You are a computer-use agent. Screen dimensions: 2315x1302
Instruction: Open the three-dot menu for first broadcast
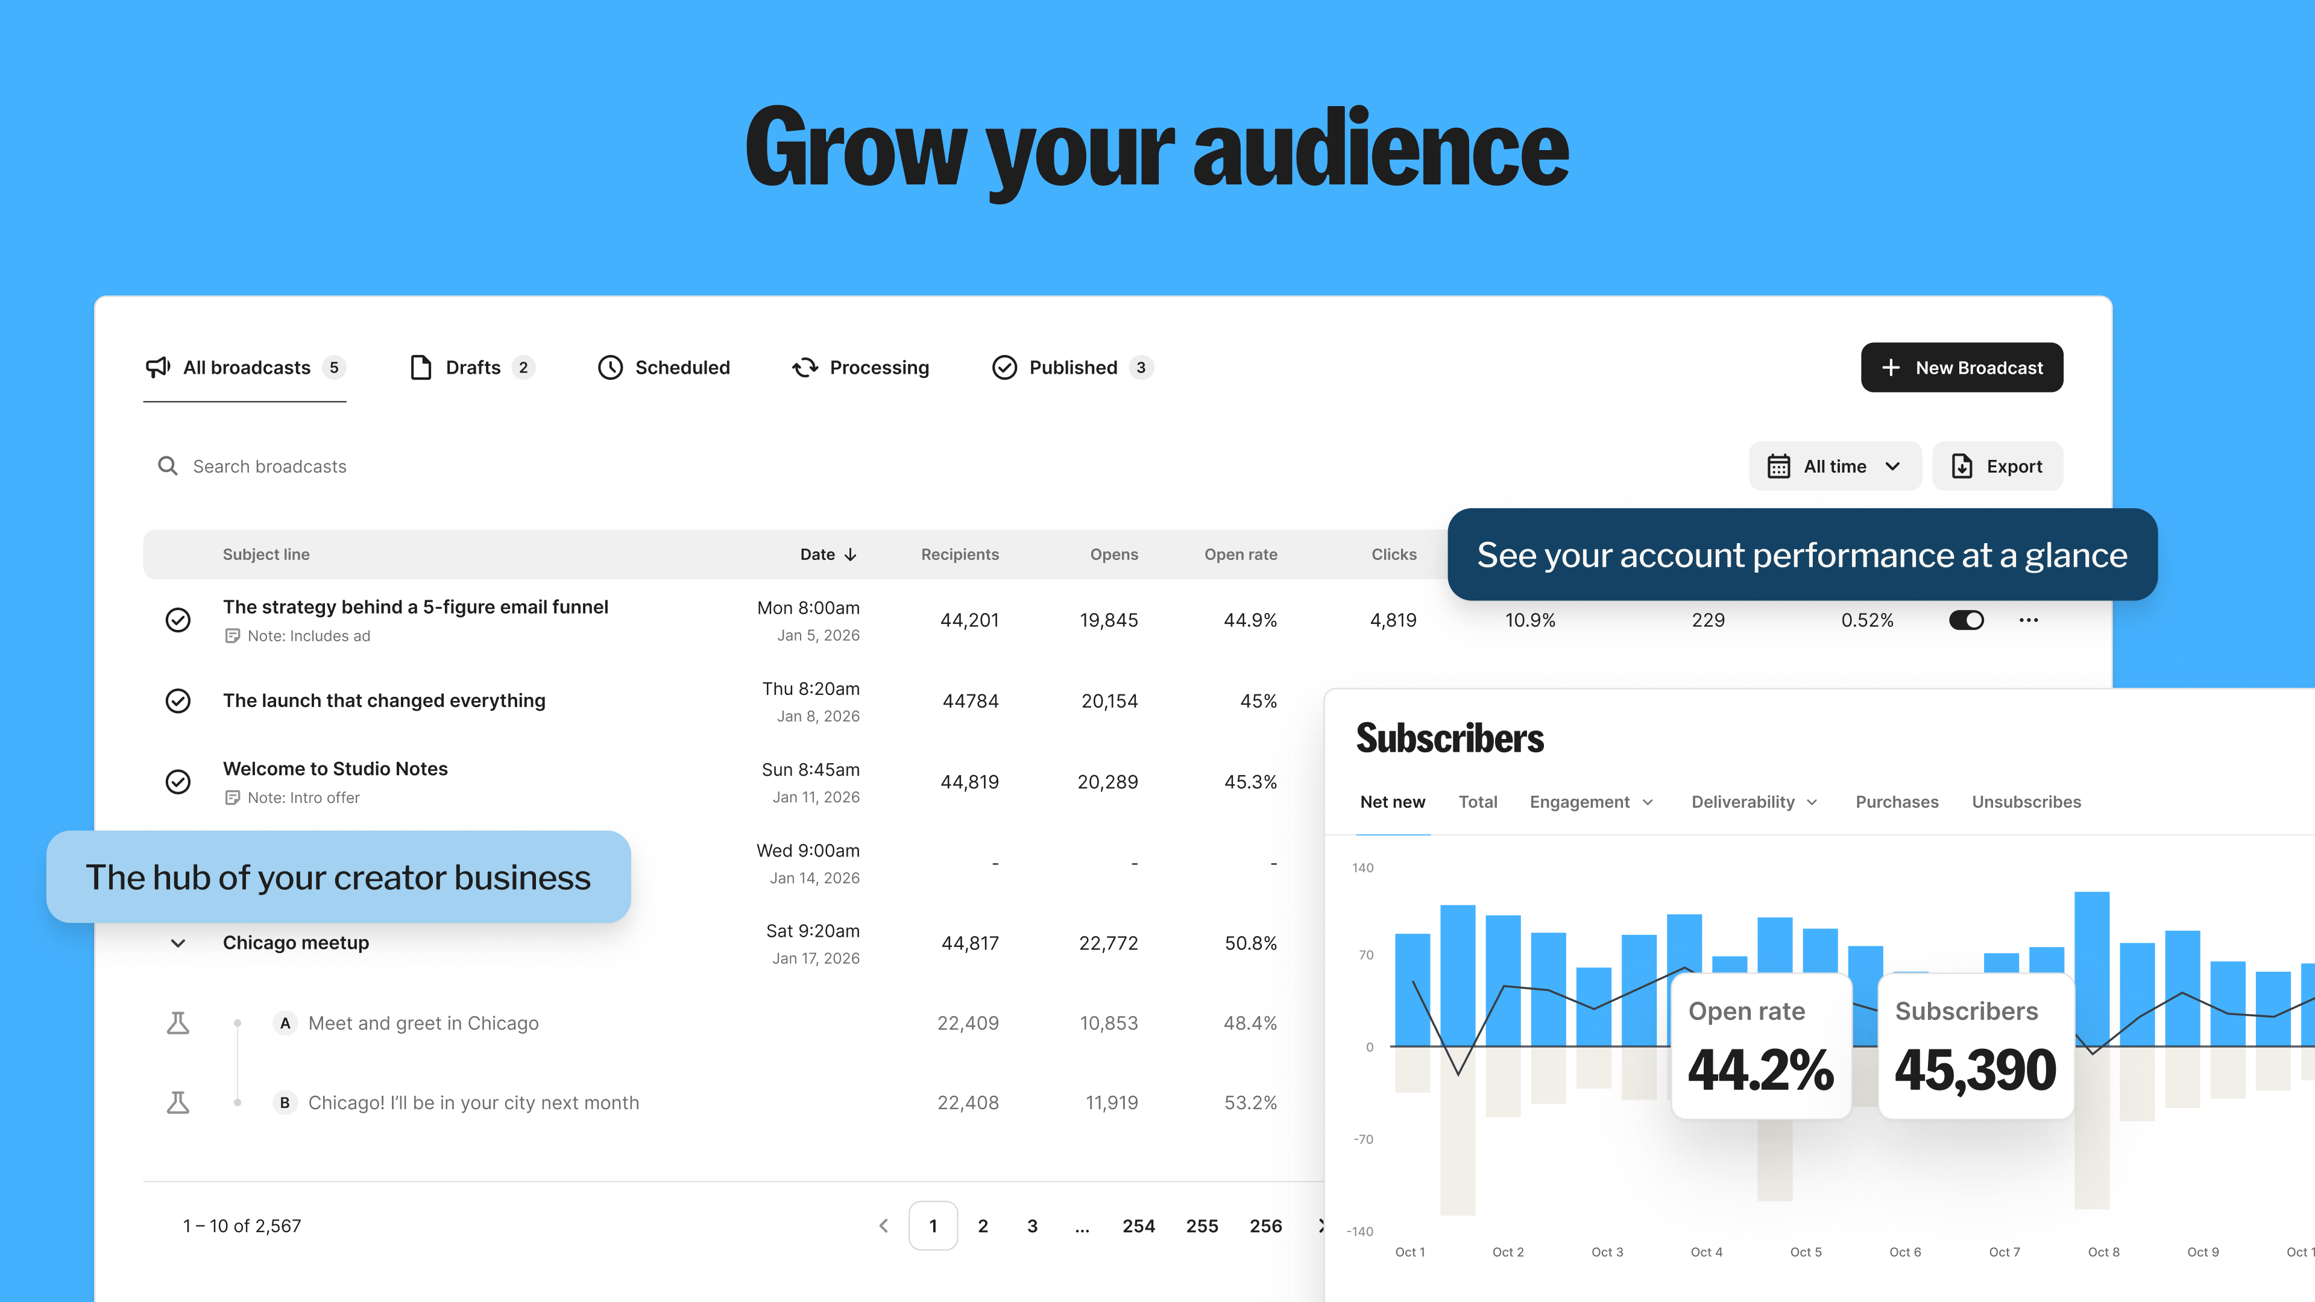[2028, 620]
